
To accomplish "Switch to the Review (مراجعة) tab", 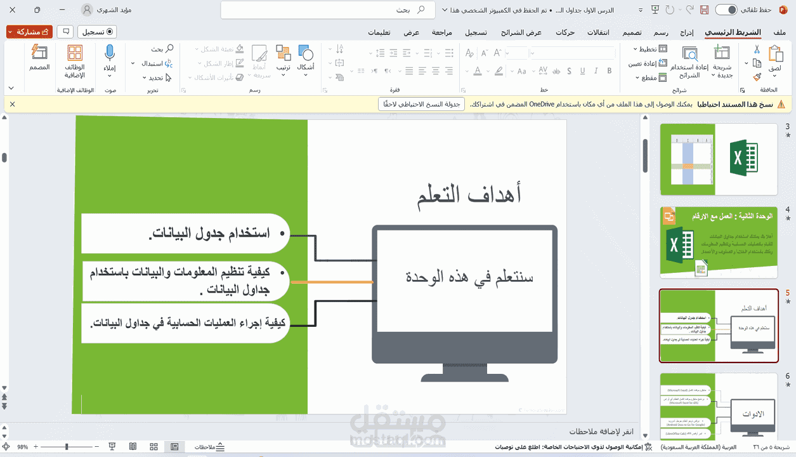I will (442, 32).
